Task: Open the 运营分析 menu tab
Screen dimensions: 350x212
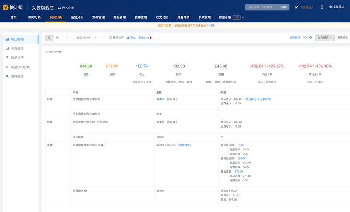Action: pyautogui.click(x=77, y=17)
